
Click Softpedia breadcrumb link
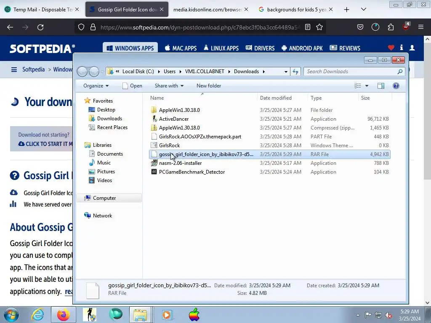point(33,69)
